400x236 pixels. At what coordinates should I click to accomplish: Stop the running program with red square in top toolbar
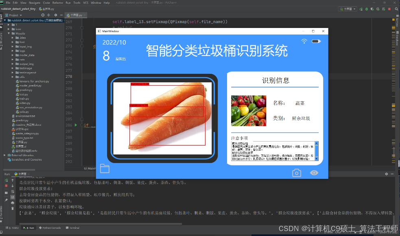pyautogui.click(x=389, y=9)
